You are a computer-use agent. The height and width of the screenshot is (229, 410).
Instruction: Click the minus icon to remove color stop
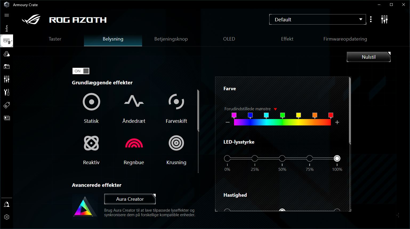[x=227, y=122]
